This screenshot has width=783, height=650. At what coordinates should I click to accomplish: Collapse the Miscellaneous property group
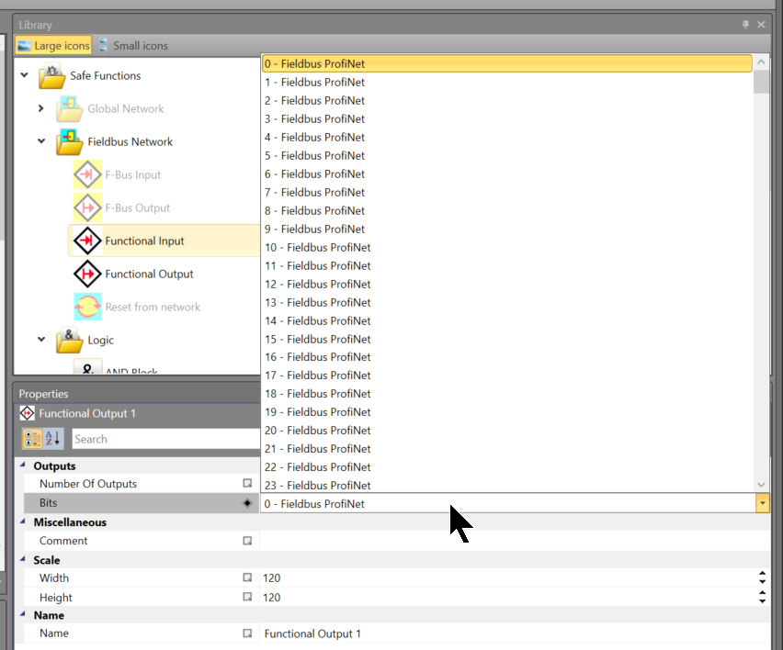tap(22, 521)
